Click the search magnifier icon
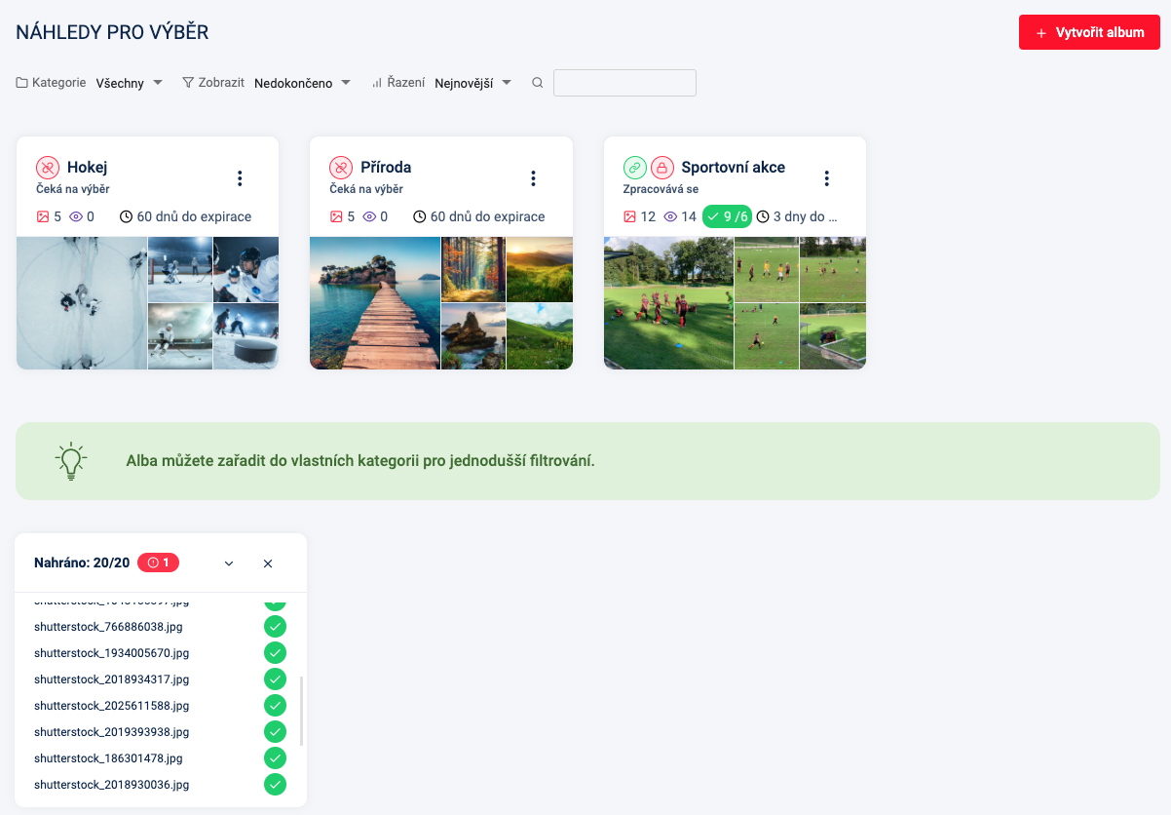 537,83
